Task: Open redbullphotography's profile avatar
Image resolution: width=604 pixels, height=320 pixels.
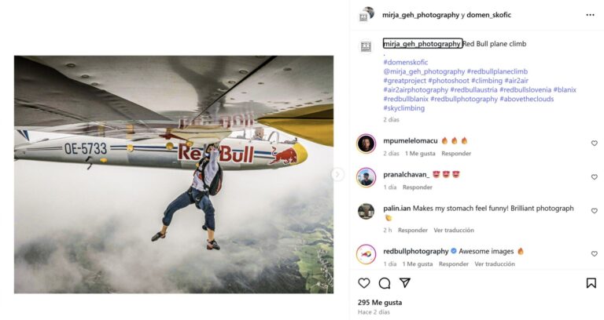Action: (x=366, y=254)
